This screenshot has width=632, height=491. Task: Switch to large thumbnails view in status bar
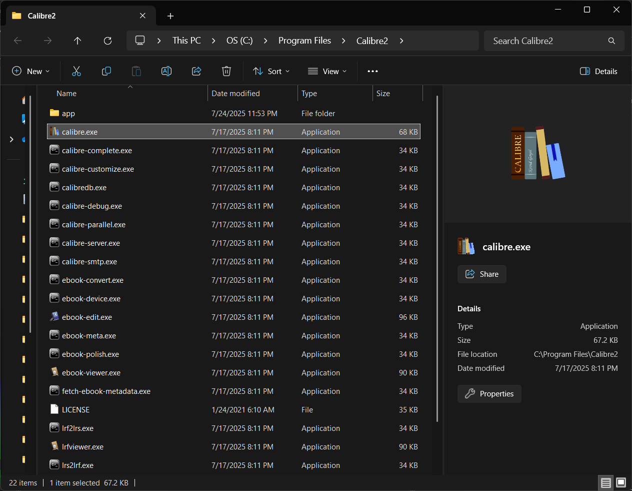(621, 482)
